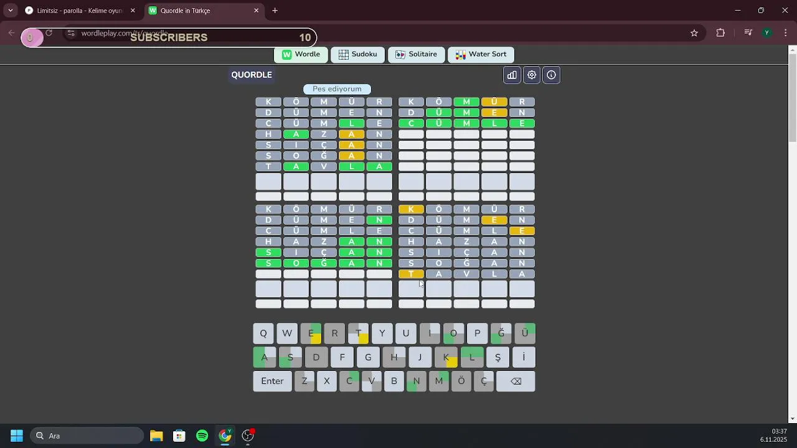797x448 pixels.
Task: Tap the D key on the keyboard
Action: point(316,357)
